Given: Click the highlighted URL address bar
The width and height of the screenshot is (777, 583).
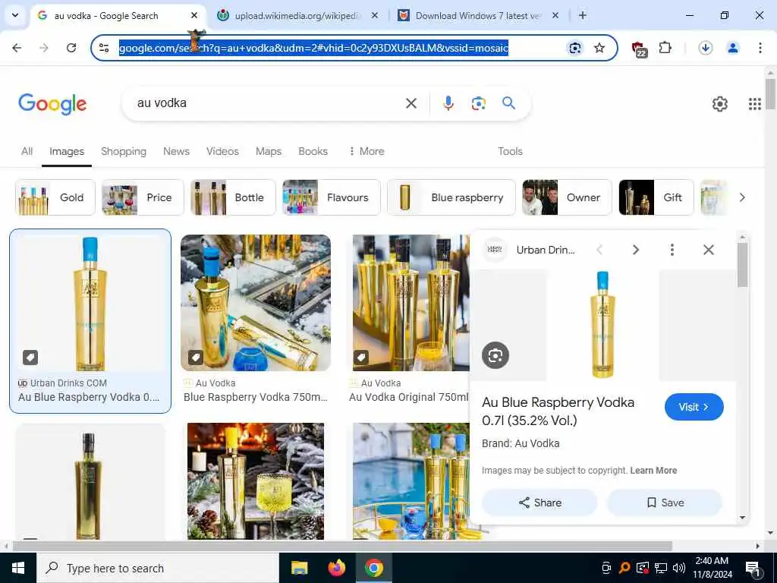Looking at the screenshot, I should pyautogui.click(x=313, y=48).
